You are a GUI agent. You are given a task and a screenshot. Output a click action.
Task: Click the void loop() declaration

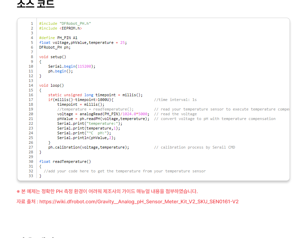(52, 85)
